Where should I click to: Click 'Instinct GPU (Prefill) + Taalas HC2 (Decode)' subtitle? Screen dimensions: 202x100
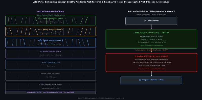pyautogui.click(x=151, y=15)
